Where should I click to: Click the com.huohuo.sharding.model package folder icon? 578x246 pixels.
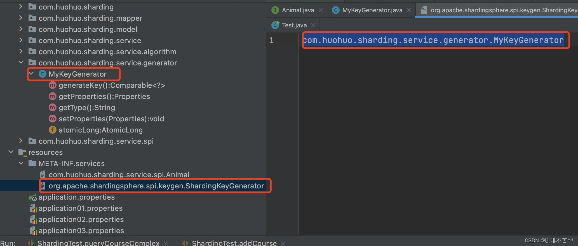(32, 29)
